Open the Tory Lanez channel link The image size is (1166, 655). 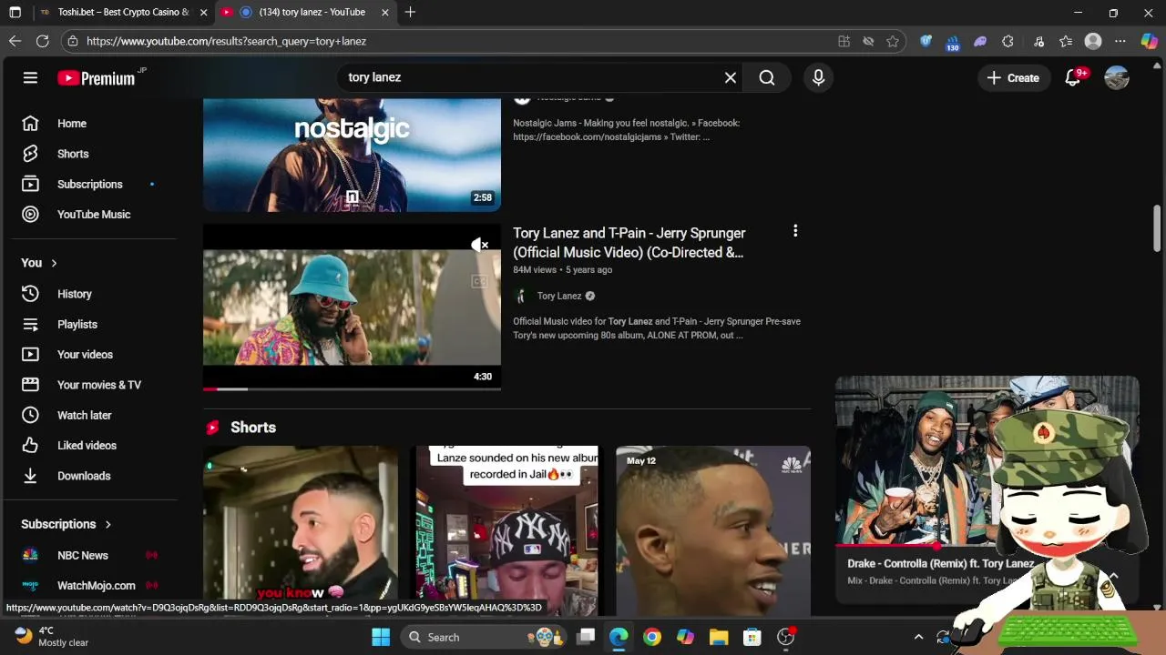coord(559,296)
